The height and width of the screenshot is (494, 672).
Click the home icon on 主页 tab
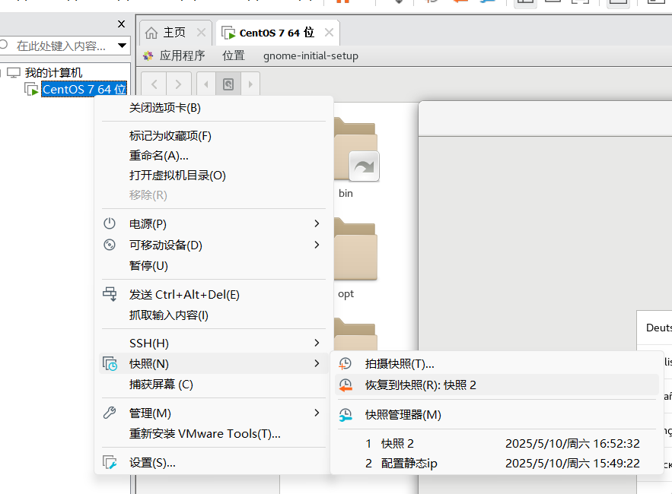(151, 33)
